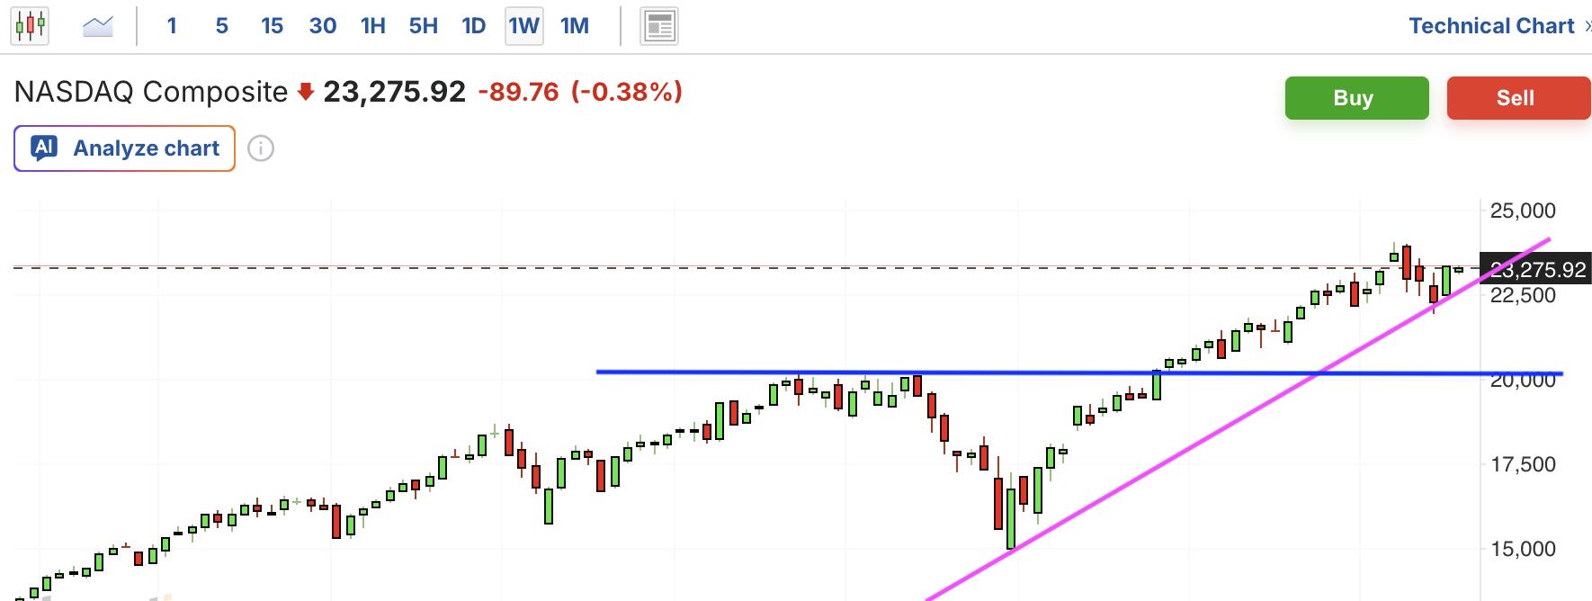Select the candlestick chart type icon
1592x601 pixels.
pos(30,25)
